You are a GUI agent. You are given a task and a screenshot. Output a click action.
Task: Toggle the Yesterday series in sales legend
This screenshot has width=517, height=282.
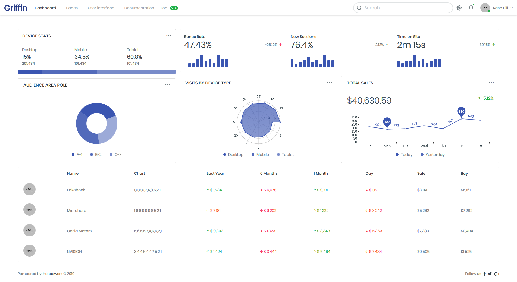[433, 155]
